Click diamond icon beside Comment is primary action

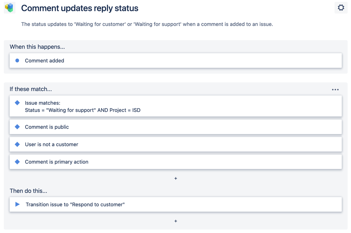coord(17,162)
